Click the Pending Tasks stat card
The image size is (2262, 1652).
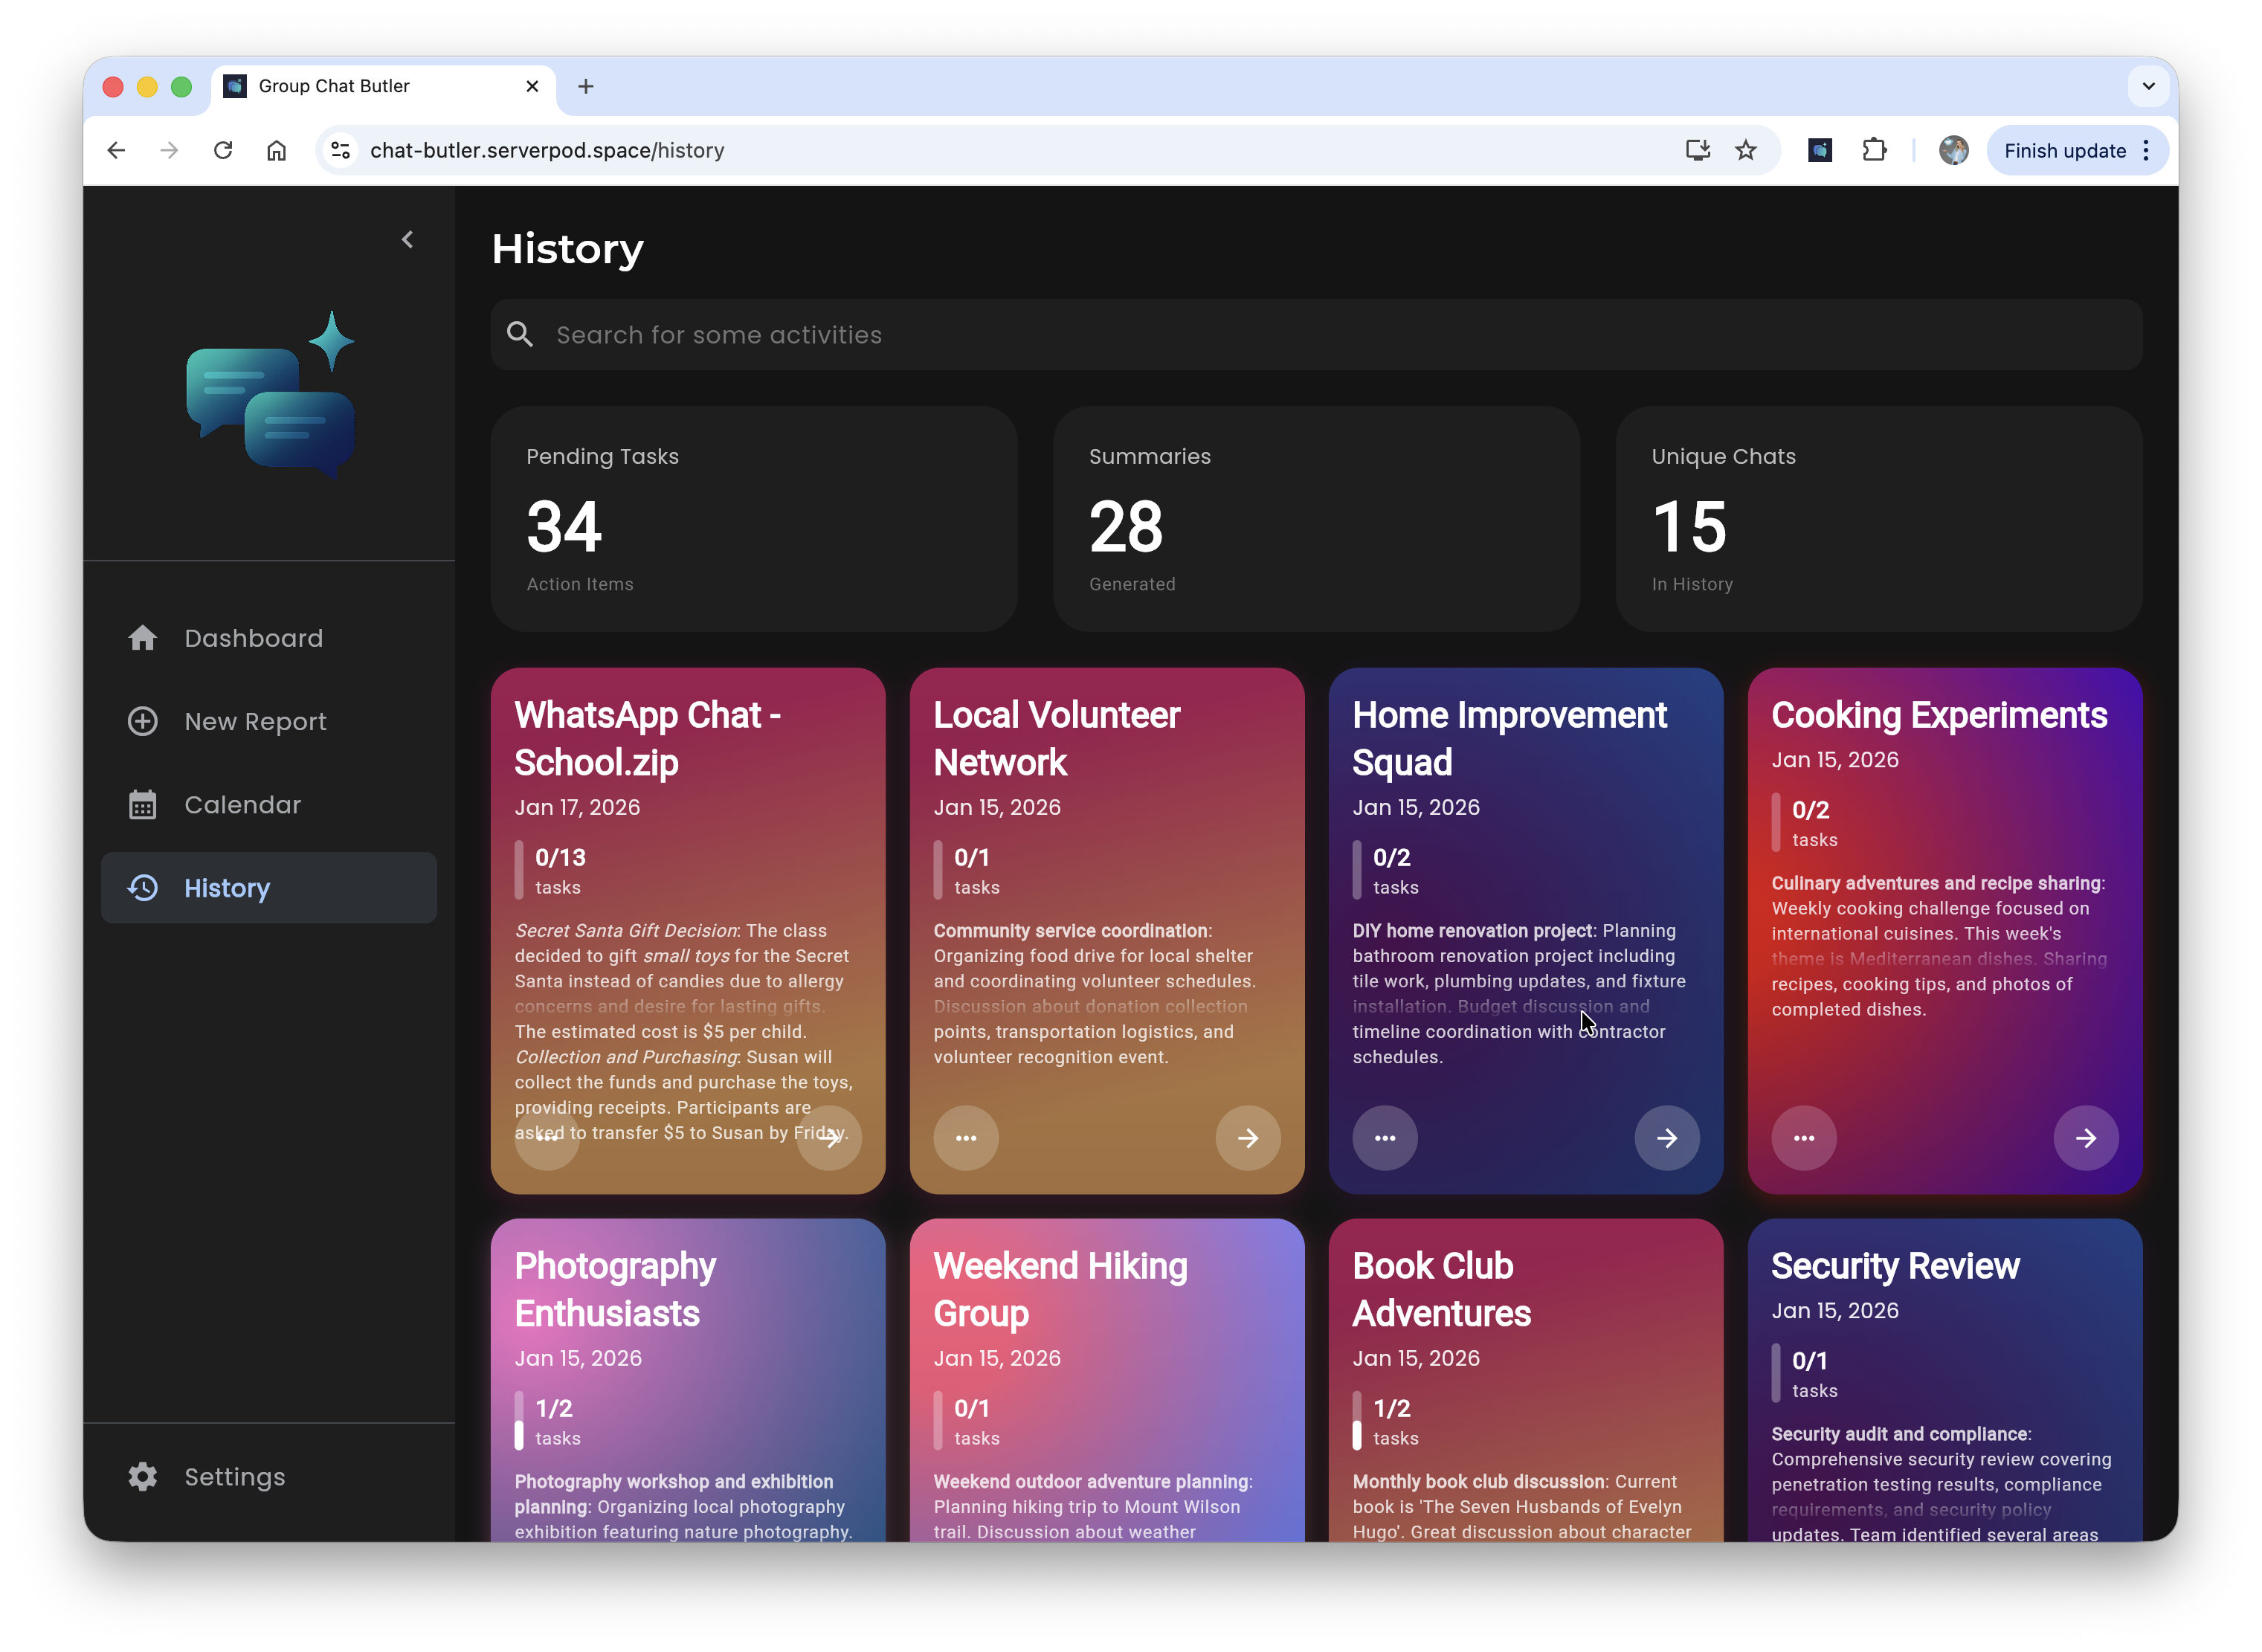(754, 518)
